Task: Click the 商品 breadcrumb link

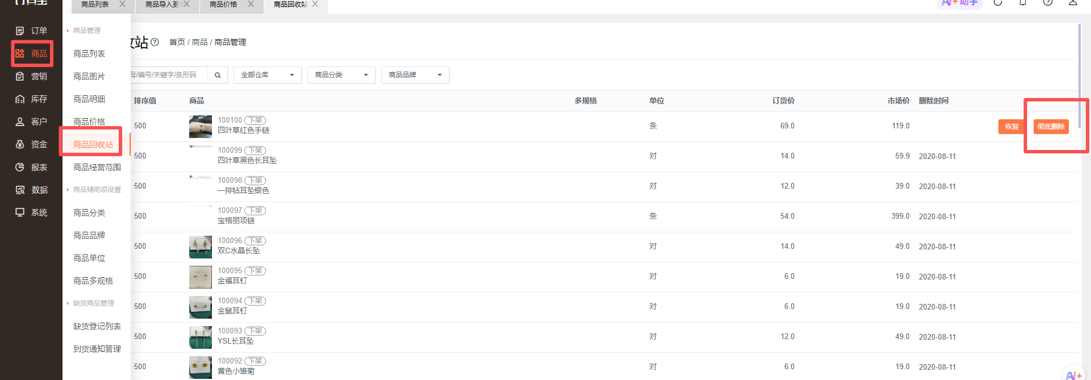Action: (x=199, y=42)
